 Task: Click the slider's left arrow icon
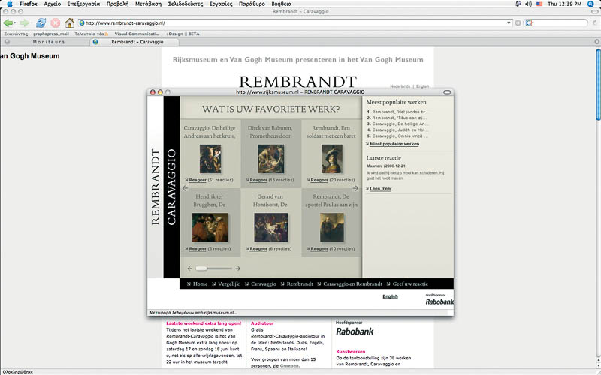(x=190, y=268)
